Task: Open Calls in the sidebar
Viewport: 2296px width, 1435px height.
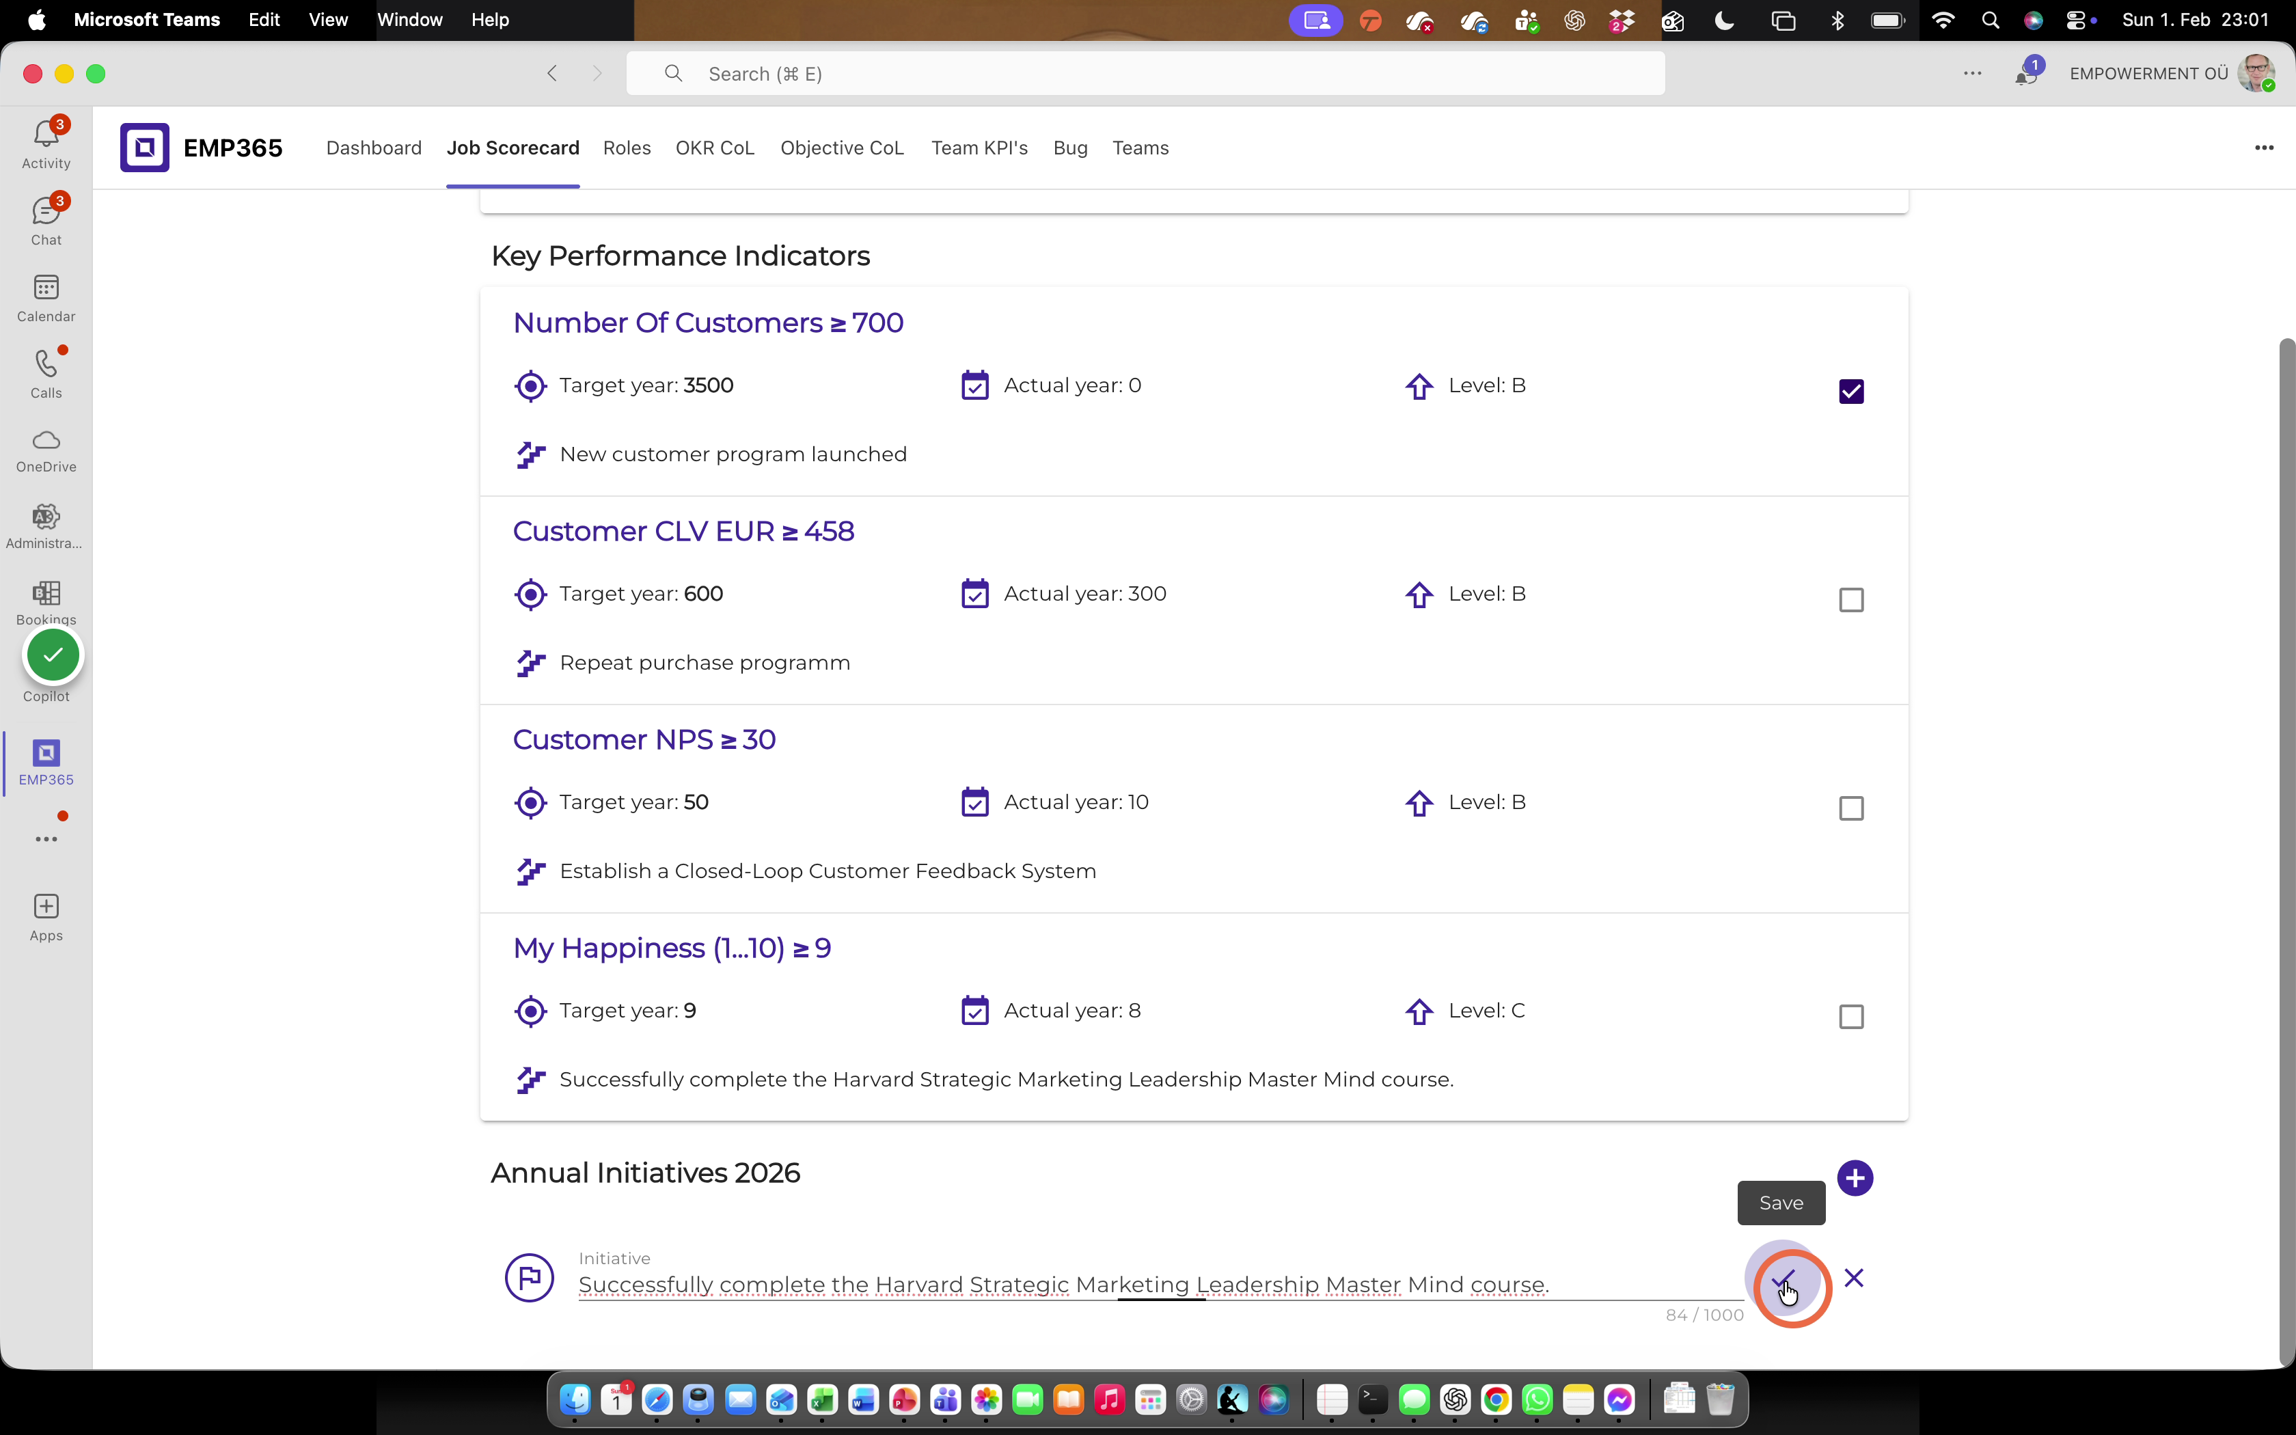Action: 46,374
